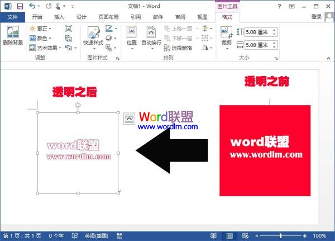Open the Artistic Effects (艺术效果) dropdown
The image size is (335, 241).
click(x=45, y=48)
